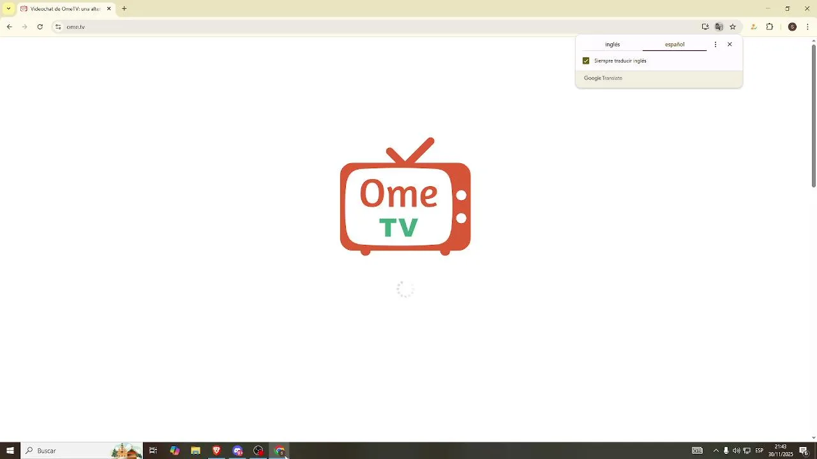Expand hidden system tray icons chevron

[x=716, y=451]
